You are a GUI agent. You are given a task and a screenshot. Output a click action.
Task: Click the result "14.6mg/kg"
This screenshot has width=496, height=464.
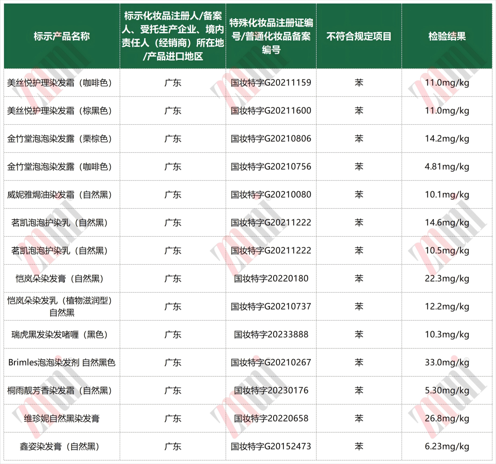coord(447,223)
